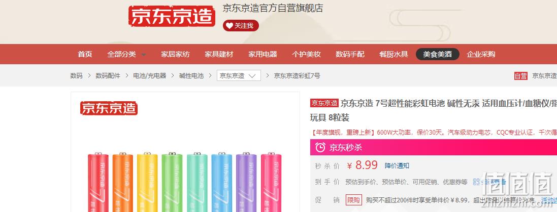Click the 碱性电池 breadcrumb link
Image resolution: width=557 pixels, height=212 pixels.
[x=191, y=76]
